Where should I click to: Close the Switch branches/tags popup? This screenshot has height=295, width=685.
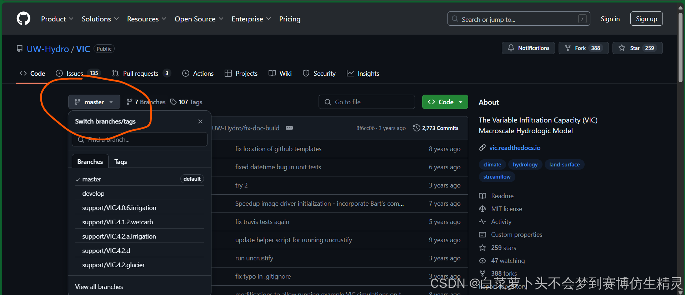coord(200,121)
